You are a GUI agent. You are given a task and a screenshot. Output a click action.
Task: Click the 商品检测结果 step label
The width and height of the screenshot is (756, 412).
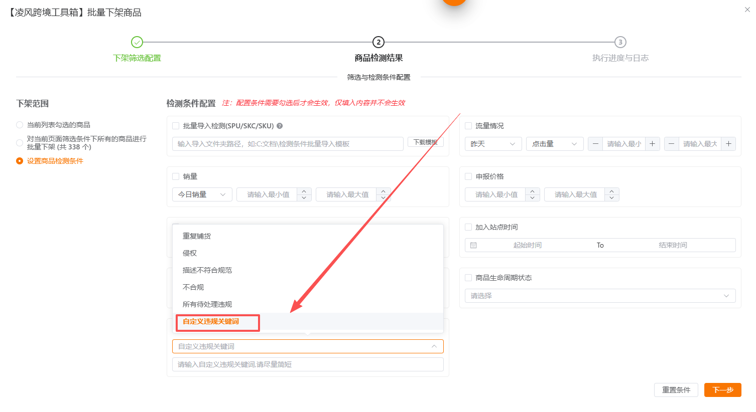click(x=379, y=58)
